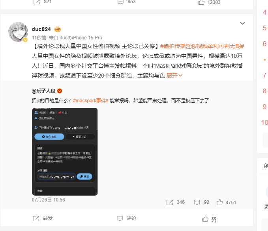
Task: Click 评论 to comment on the post
Action: point(126,218)
